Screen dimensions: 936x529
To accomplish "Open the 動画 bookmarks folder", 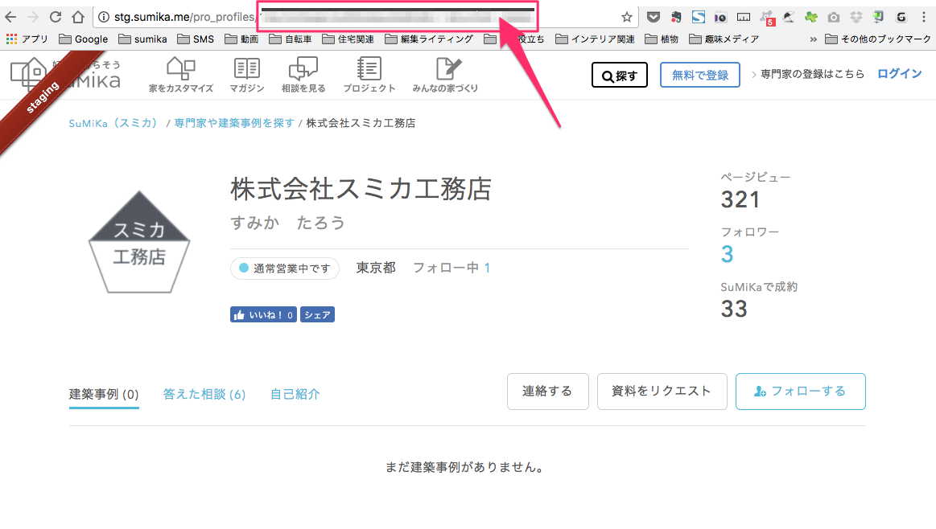I will tap(241, 39).
